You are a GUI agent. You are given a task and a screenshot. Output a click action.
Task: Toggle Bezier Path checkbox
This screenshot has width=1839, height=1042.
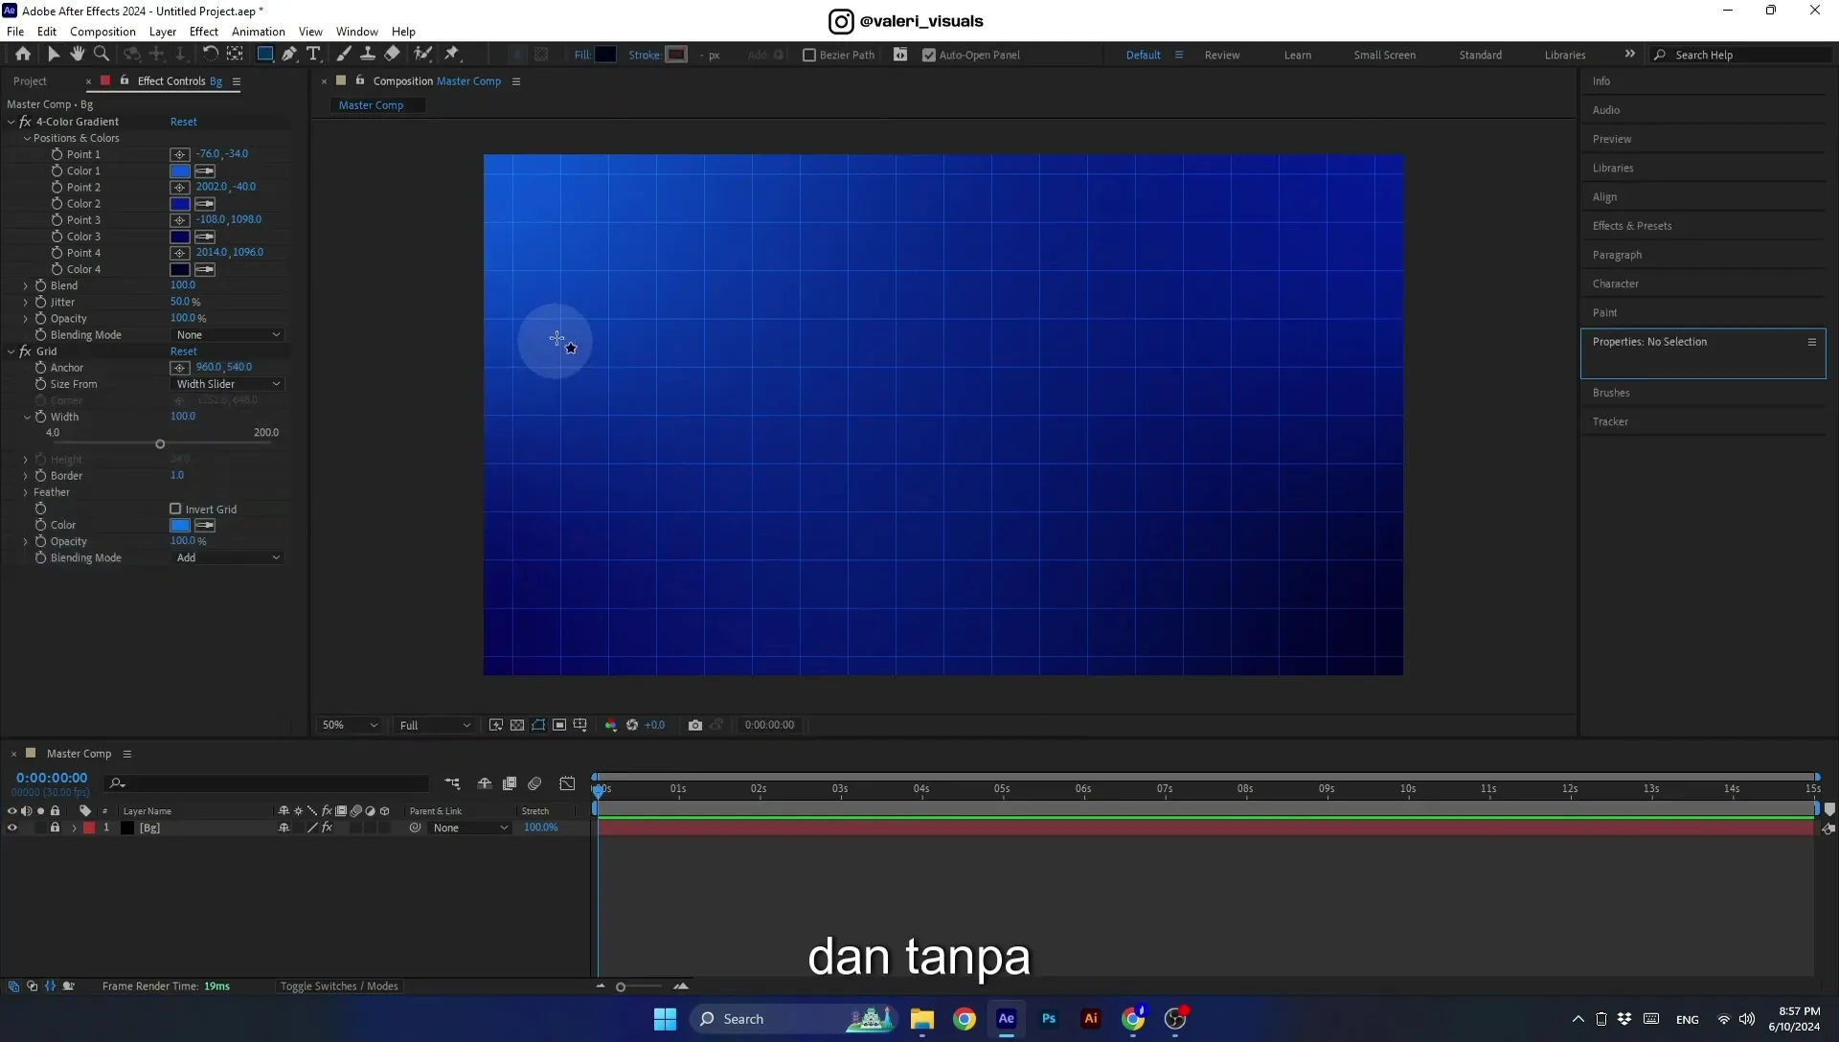[x=809, y=56]
